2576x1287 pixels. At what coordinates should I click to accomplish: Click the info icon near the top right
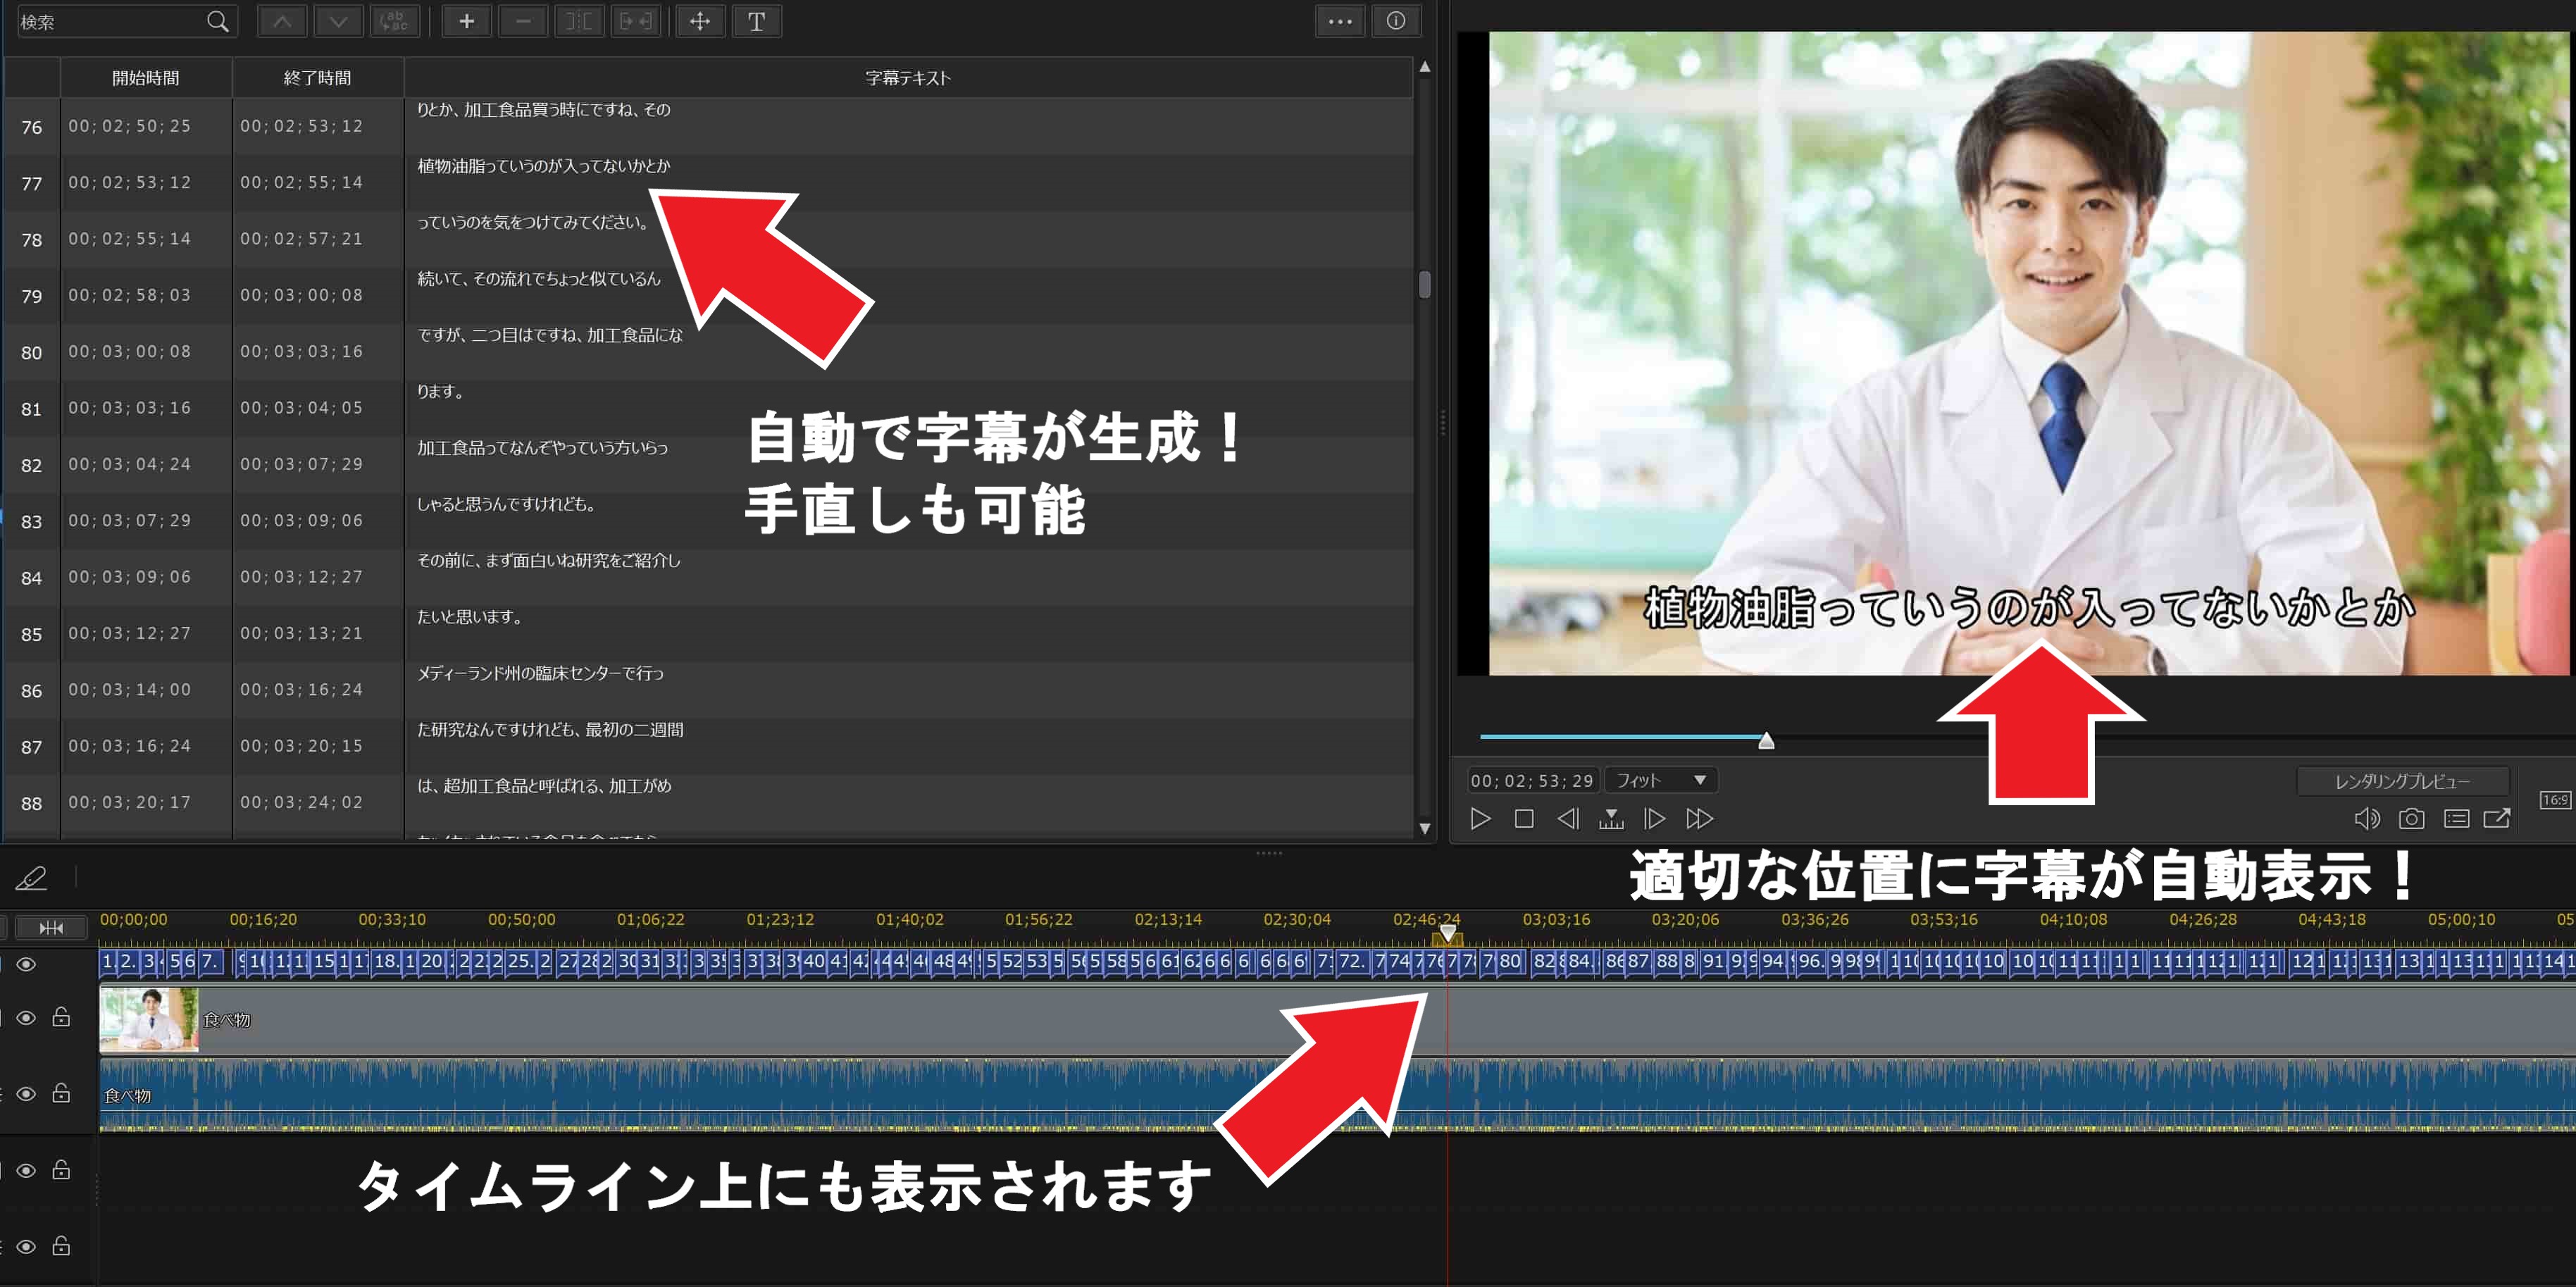click(x=1397, y=20)
